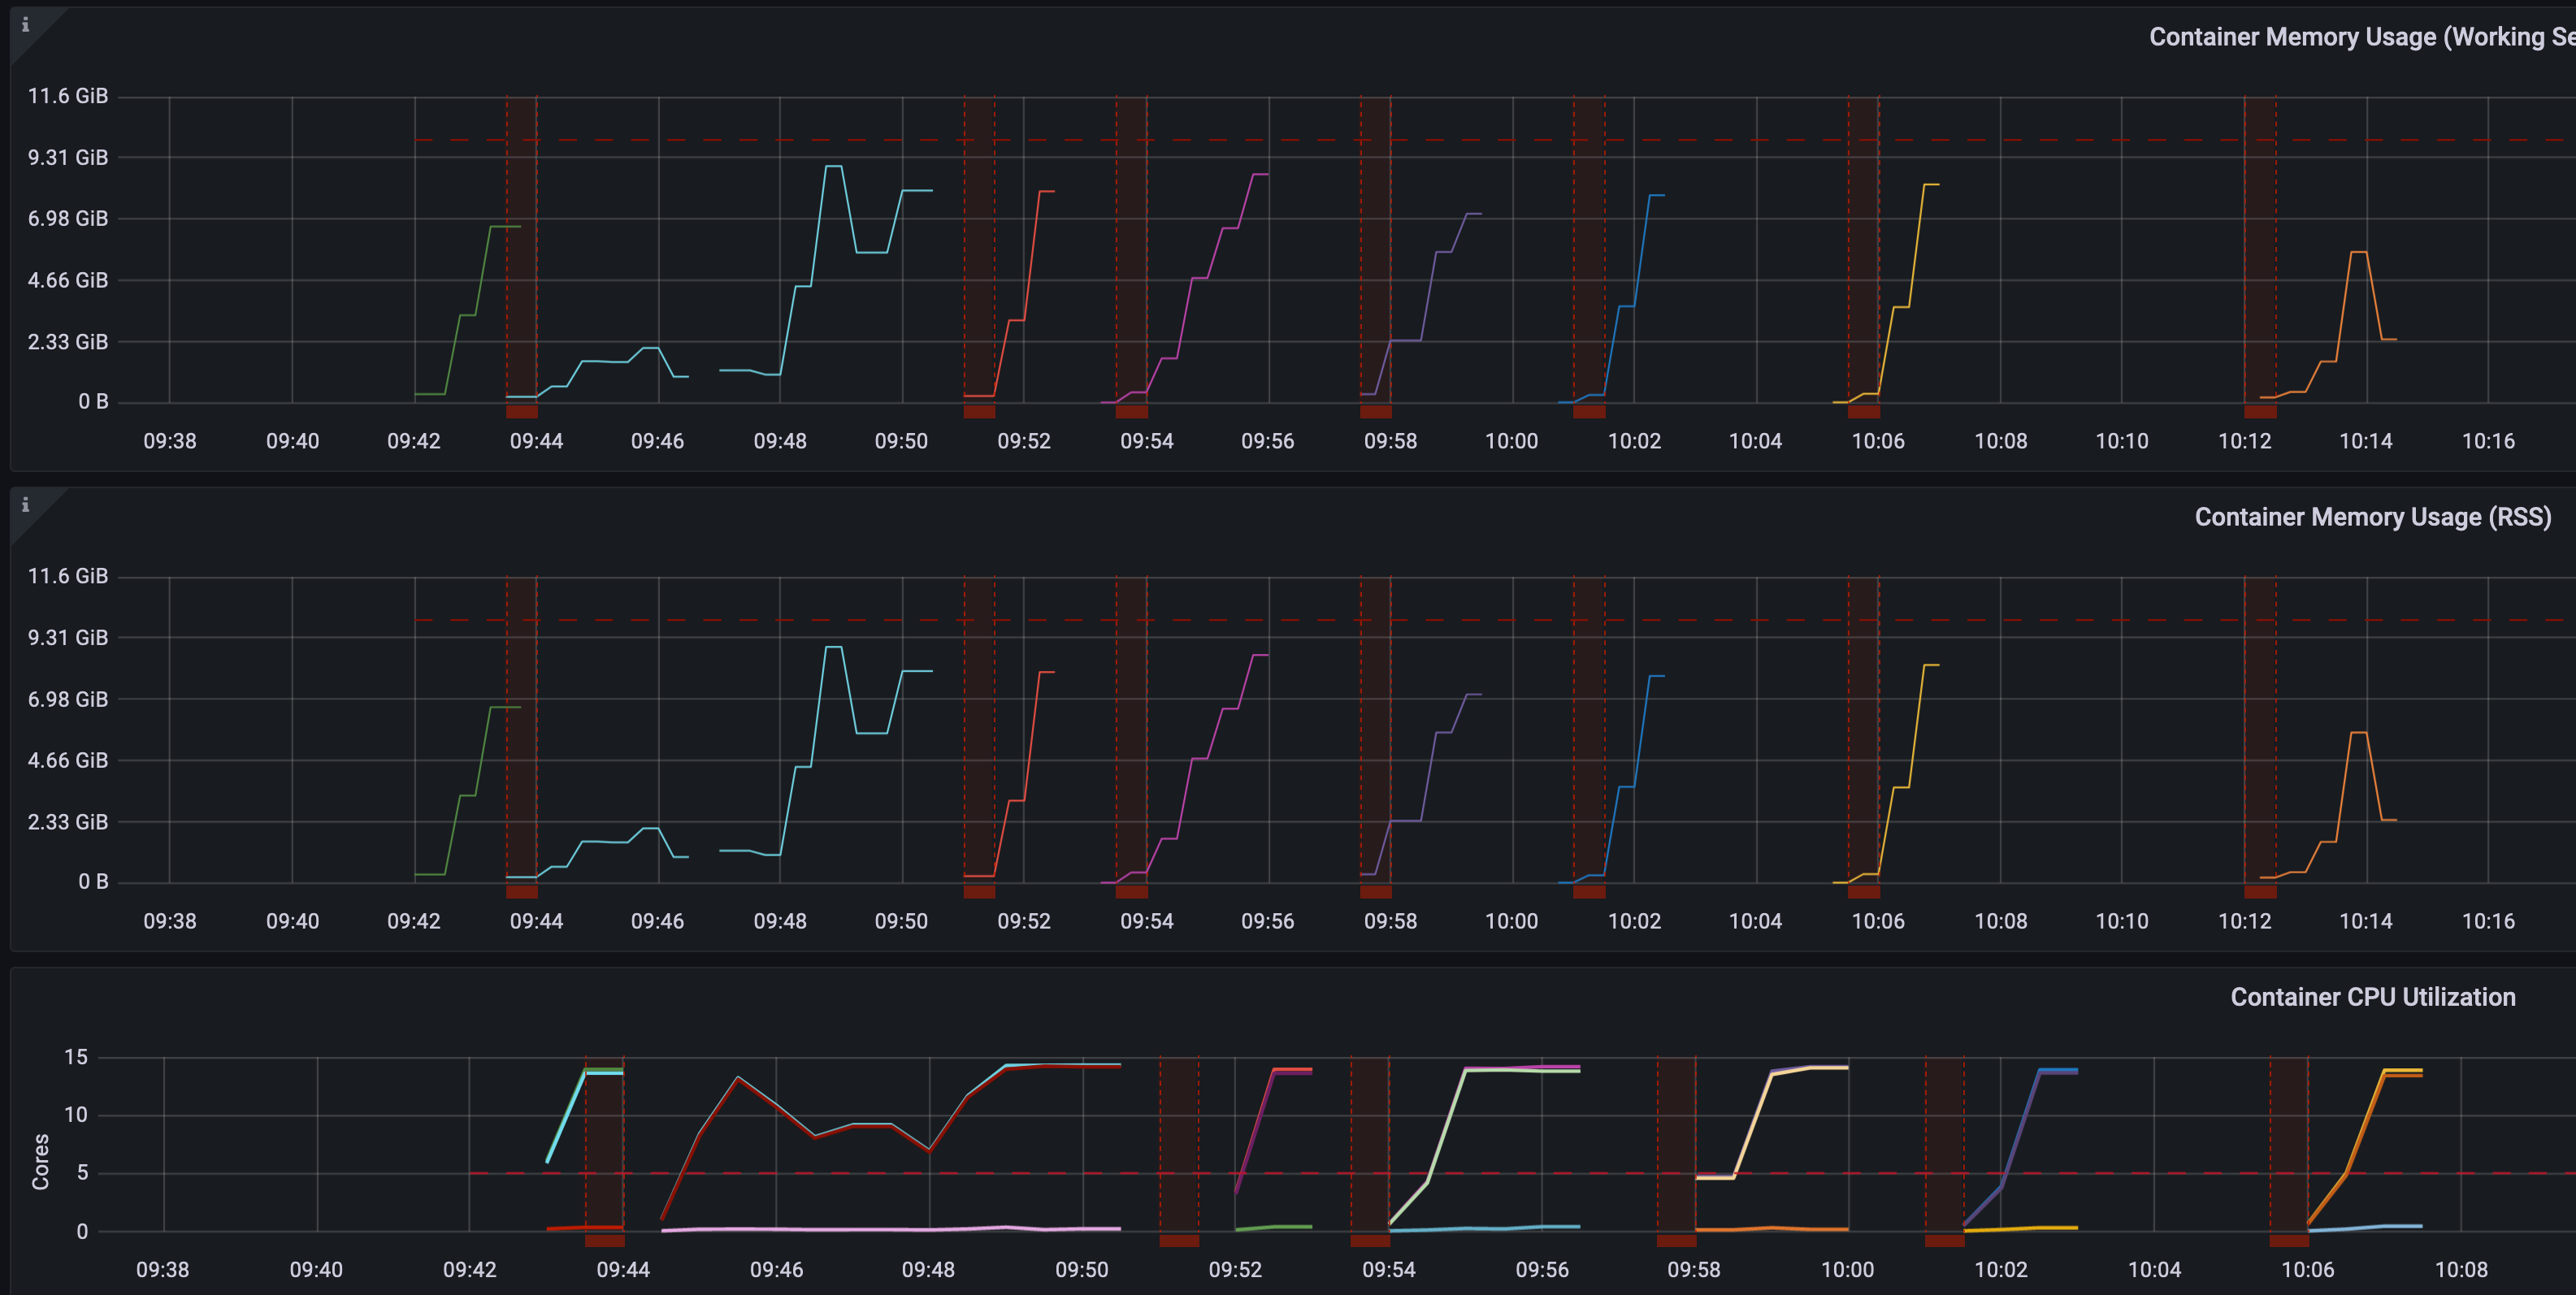This screenshot has width=2576, height=1295.
Task: Click the red annotation marker near 09:44
Action: (521, 411)
